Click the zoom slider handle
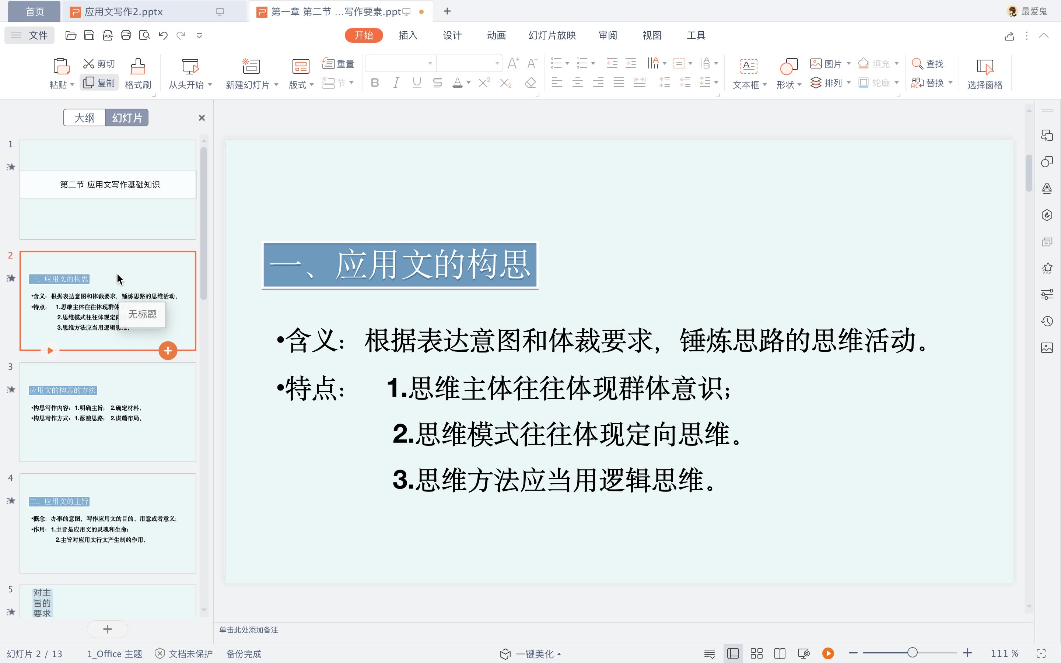The width and height of the screenshot is (1061, 663). 913,653
